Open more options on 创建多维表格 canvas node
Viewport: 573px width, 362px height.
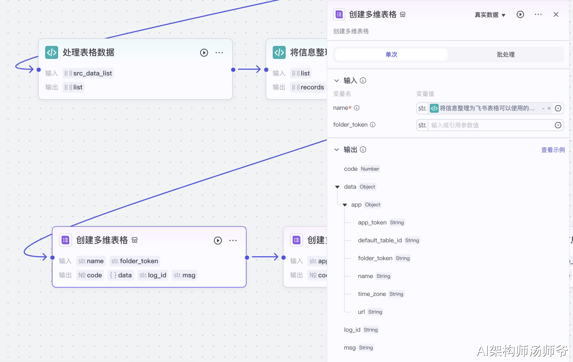pyautogui.click(x=233, y=241)
